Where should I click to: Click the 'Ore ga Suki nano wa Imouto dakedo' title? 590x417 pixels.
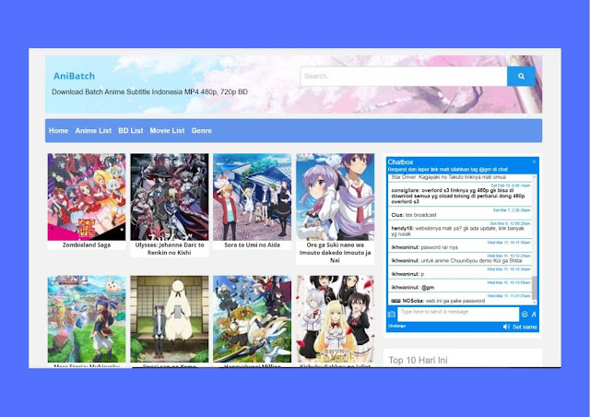pyautogui.click(x=336, y=253)
